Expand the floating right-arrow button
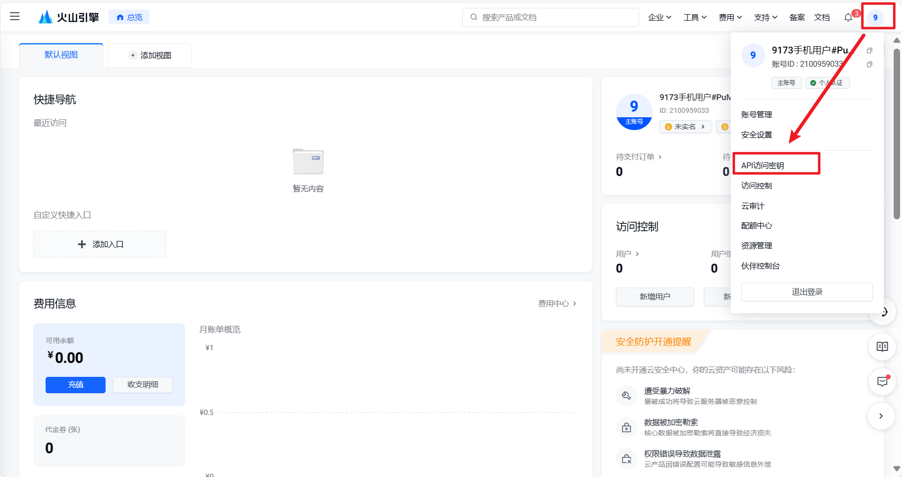The width and height of the screenshot is (902, 477). coord(881,416)
